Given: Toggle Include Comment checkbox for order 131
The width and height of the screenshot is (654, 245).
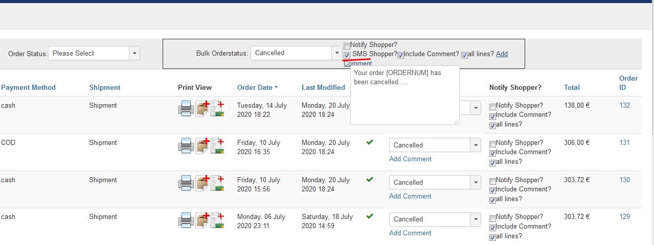Looking at the screenshot, I should point(492,153).
